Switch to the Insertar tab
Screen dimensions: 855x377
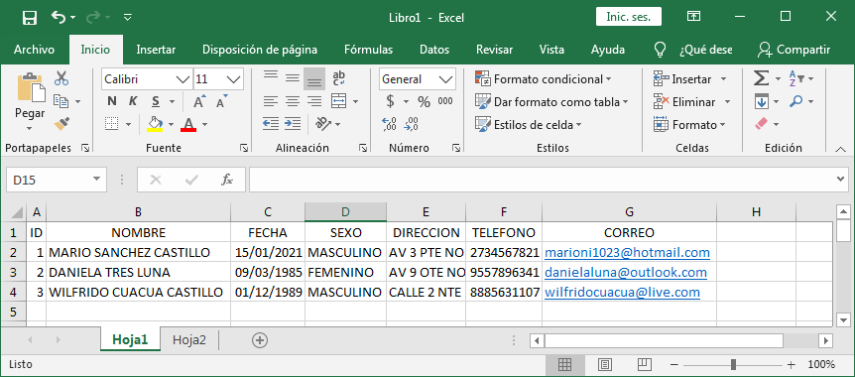156,50
